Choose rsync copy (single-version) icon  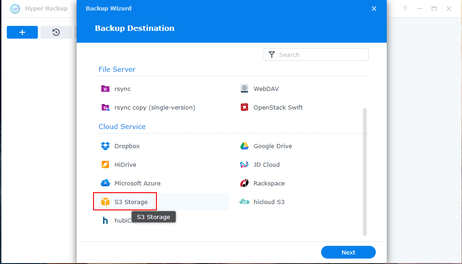(105, 108)
